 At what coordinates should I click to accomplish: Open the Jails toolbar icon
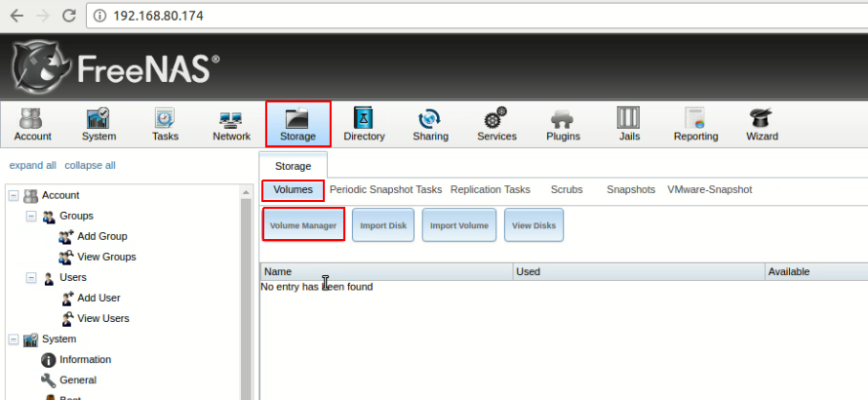[x=629, y=124]
